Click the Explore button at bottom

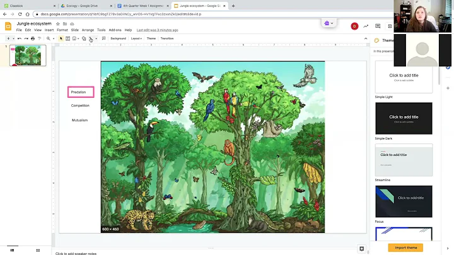pos(362,249)
